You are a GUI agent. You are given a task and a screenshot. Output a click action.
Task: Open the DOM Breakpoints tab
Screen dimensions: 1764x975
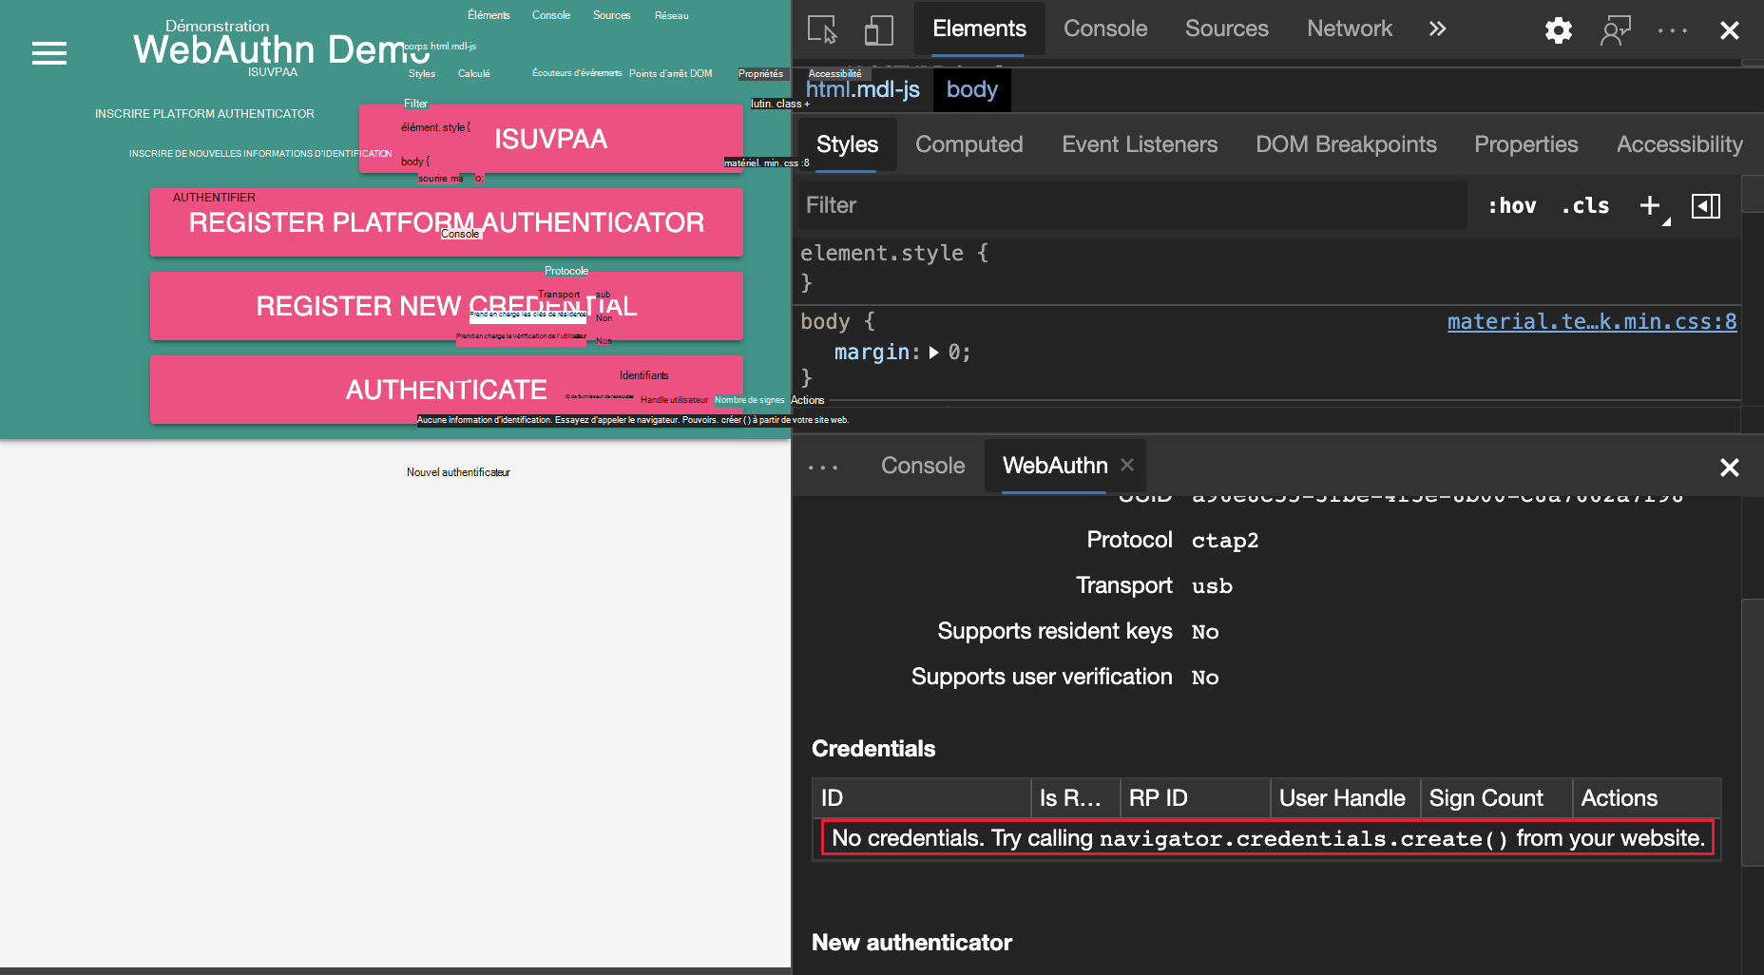pyautogui.click(x=1346, y=144)
